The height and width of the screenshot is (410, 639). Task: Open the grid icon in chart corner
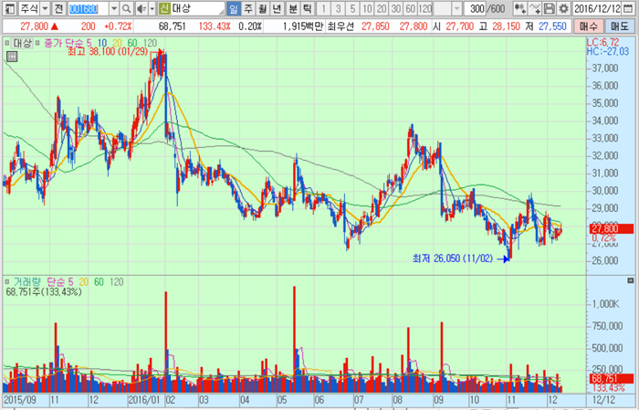point(12,57)
